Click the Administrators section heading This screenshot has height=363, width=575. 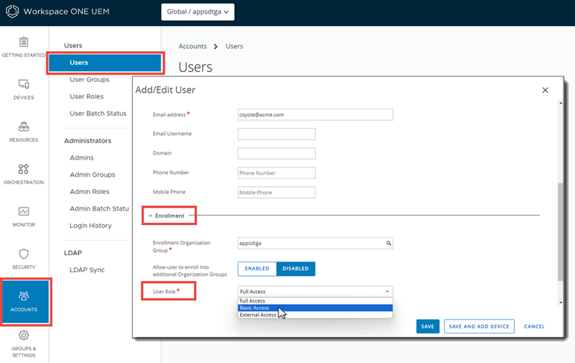pos(88,141)
